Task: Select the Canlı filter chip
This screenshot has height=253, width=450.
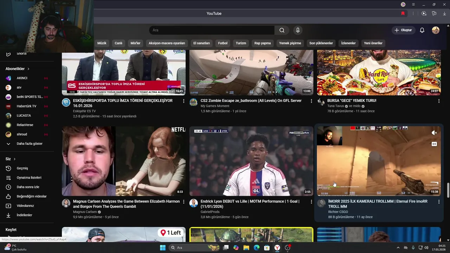Action: click(x=118, y=43)
